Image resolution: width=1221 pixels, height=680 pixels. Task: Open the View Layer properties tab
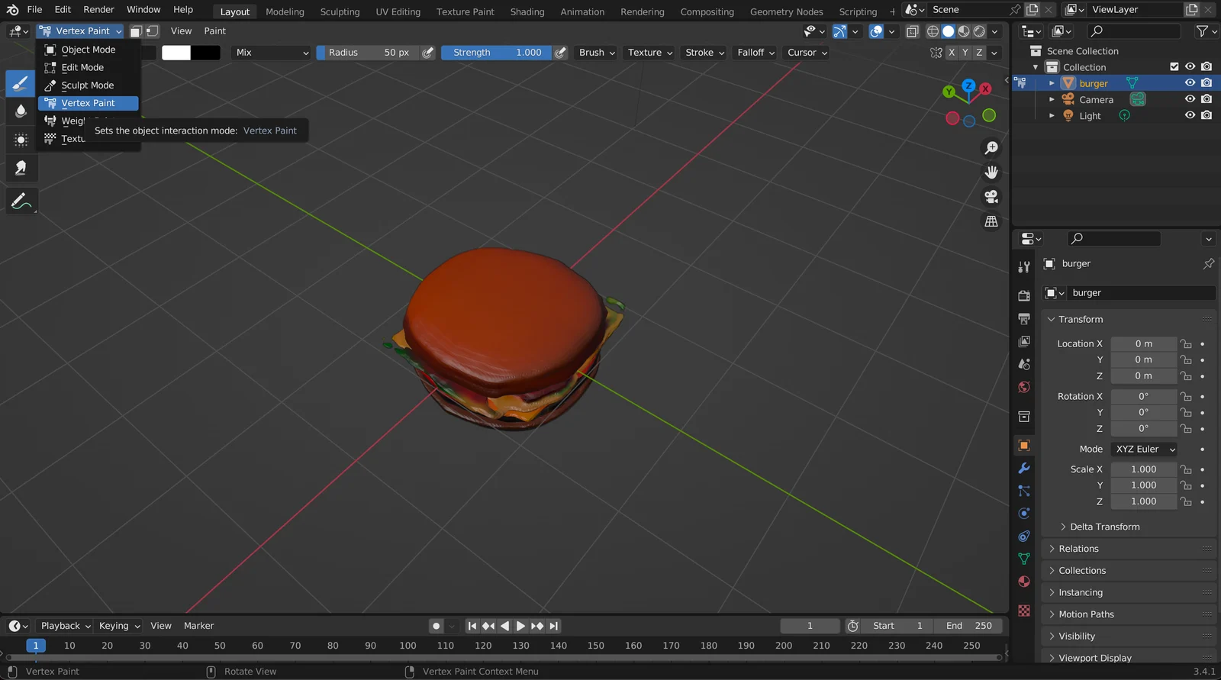(1024, 341)
